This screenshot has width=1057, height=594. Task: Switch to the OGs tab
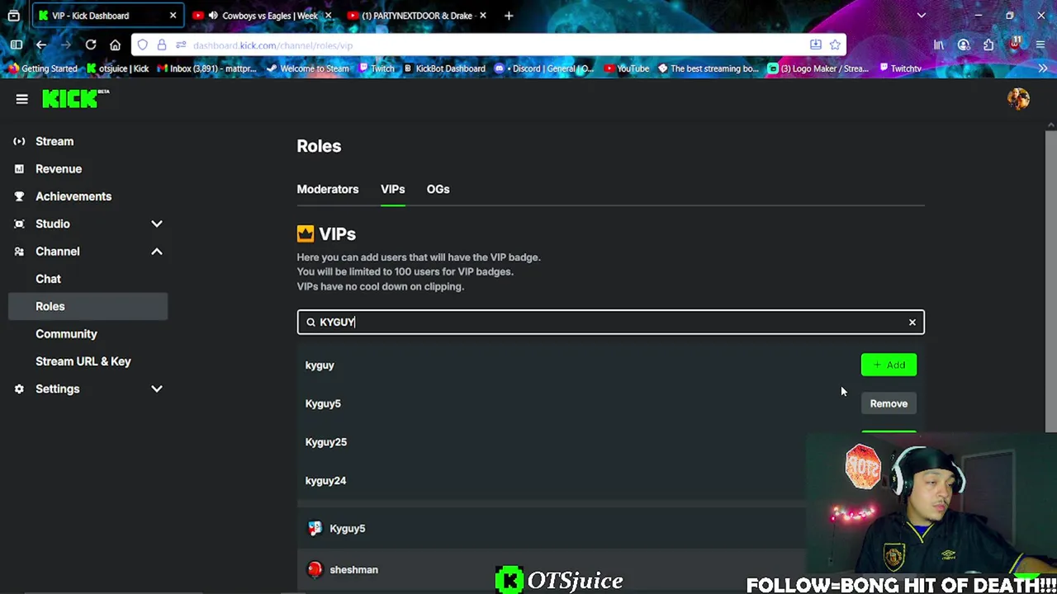pos(438,189)
